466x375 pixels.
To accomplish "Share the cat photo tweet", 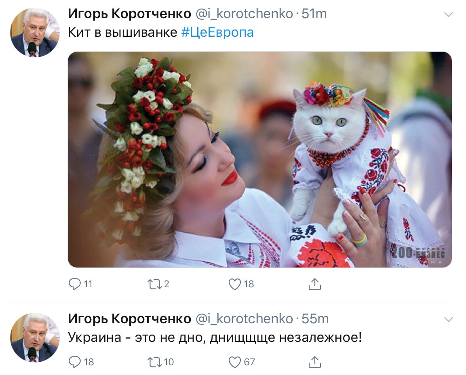I will [x=315, y=284].
